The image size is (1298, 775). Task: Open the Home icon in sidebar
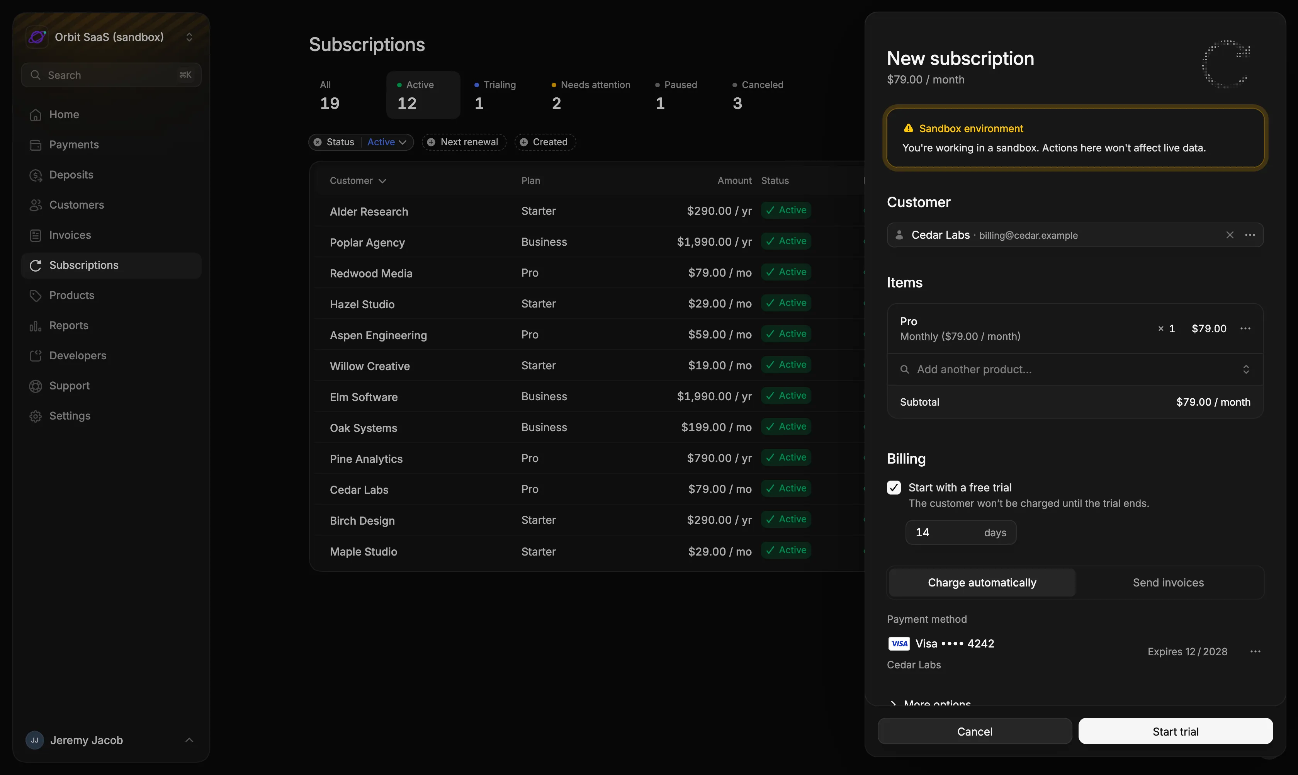point(36,115)
